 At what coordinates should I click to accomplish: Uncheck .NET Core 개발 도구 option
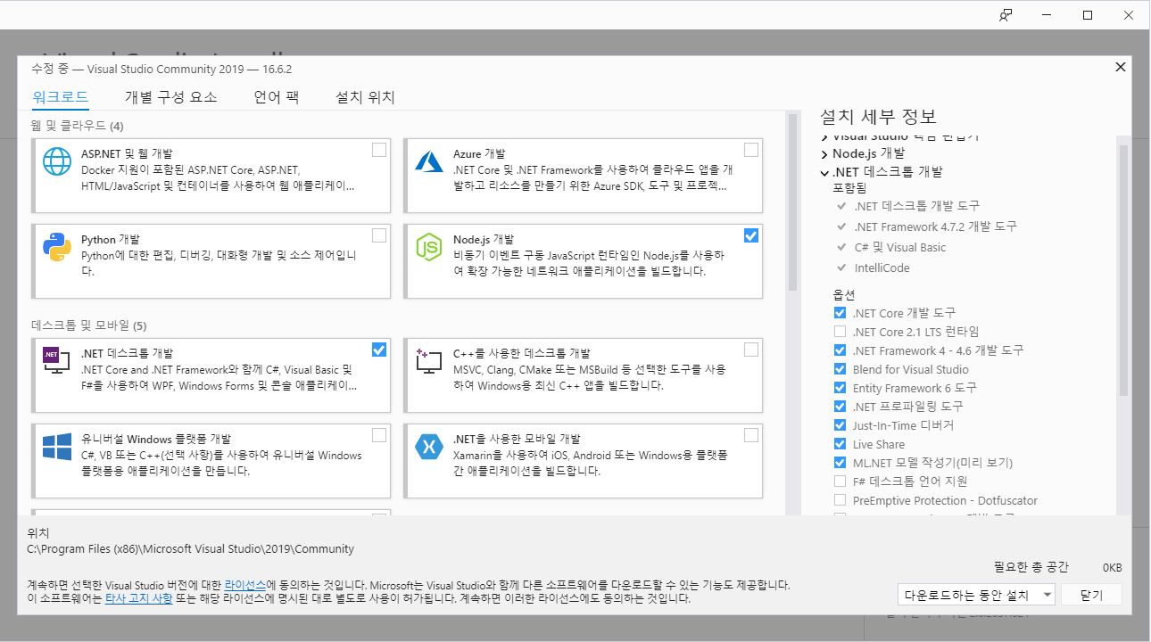[840, 313]
